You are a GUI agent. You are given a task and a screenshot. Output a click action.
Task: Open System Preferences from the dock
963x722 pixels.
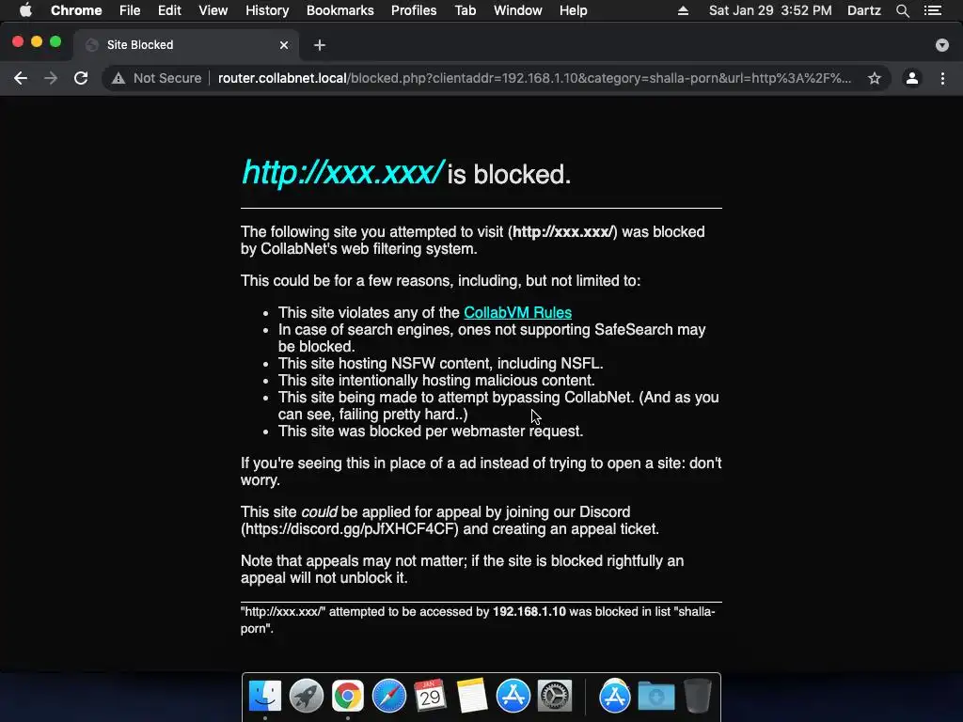[x=555, y=697]
